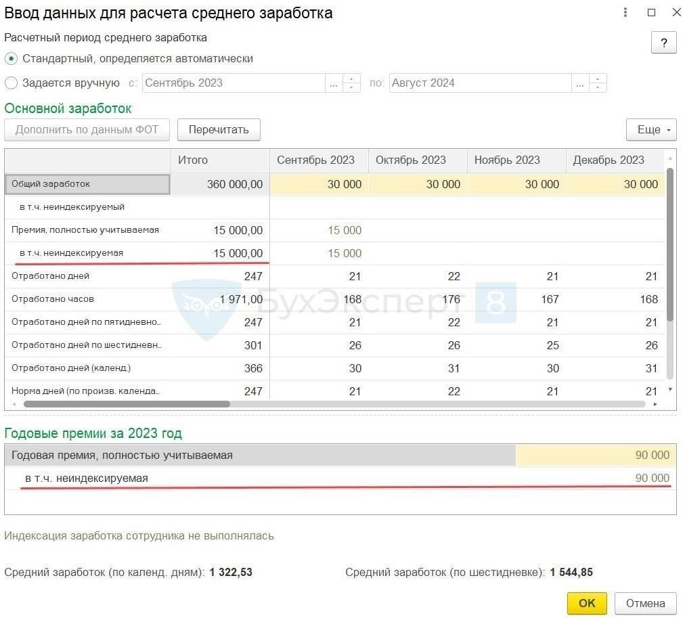Open the three-dot window options menu
Screen dimensions: 685x620
(x=625, y=13)
